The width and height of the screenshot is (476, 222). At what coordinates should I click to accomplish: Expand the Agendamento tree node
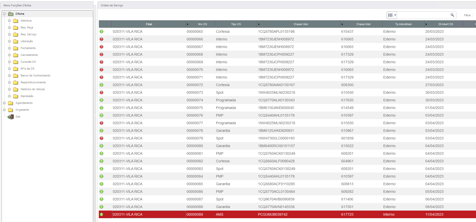[x=4, y=103]
